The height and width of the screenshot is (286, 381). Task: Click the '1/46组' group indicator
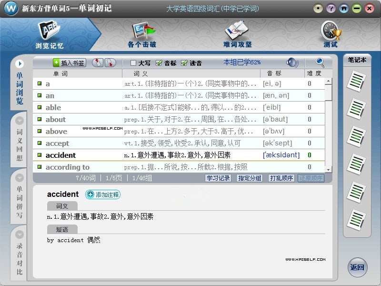[x=142, y=178]
